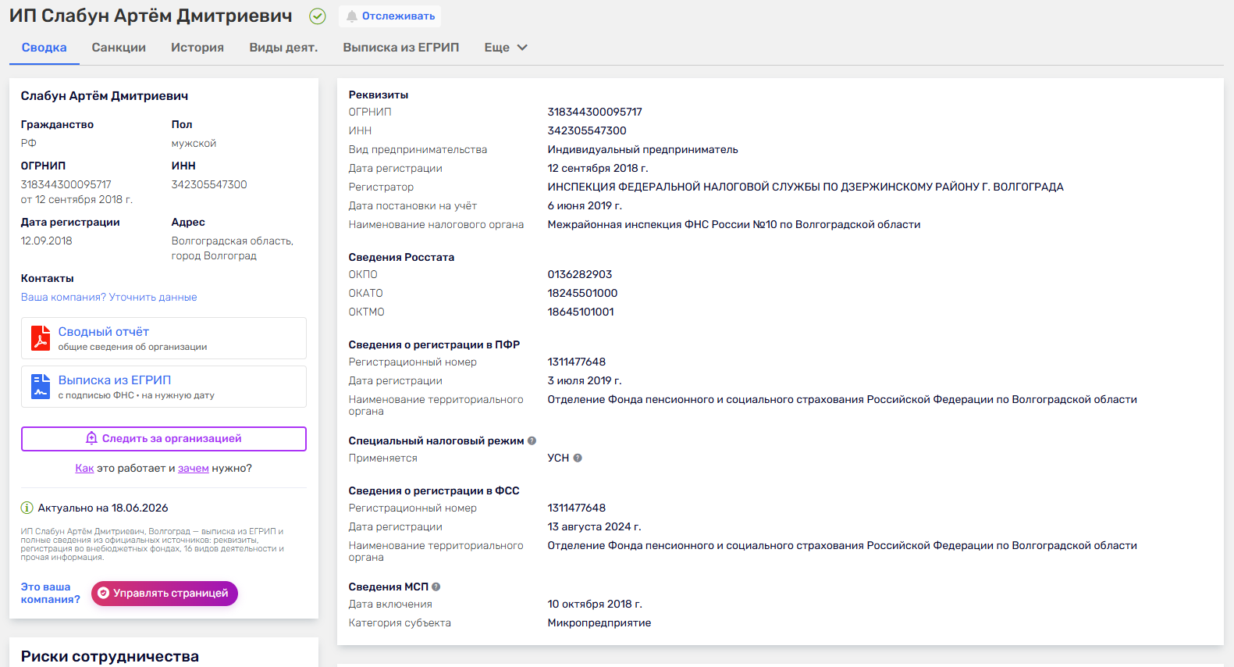Click the Отслеживать button

390,16
